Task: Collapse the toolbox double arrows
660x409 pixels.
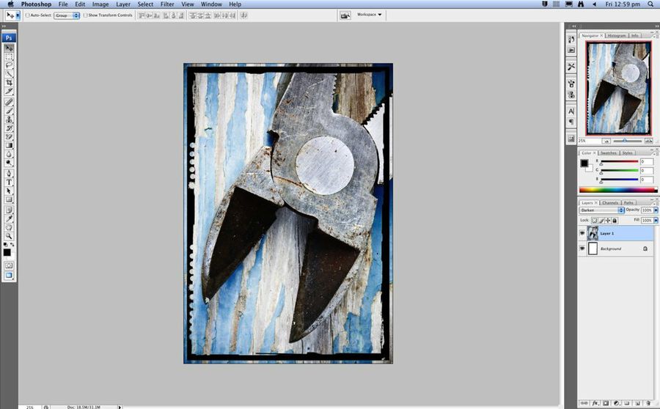Action: [4, 26]
